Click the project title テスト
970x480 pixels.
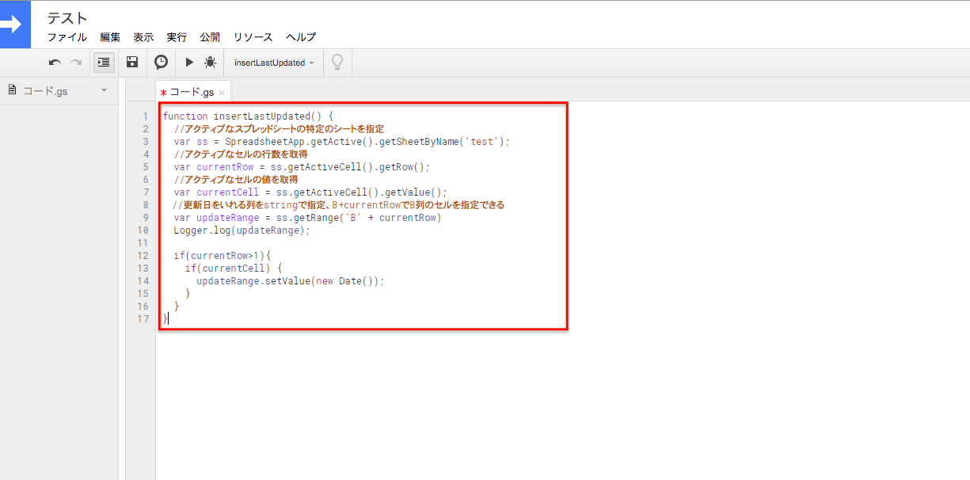[67, 17]
